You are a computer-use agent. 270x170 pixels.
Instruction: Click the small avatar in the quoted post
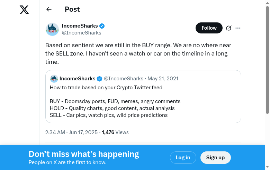tap(54, 79)
